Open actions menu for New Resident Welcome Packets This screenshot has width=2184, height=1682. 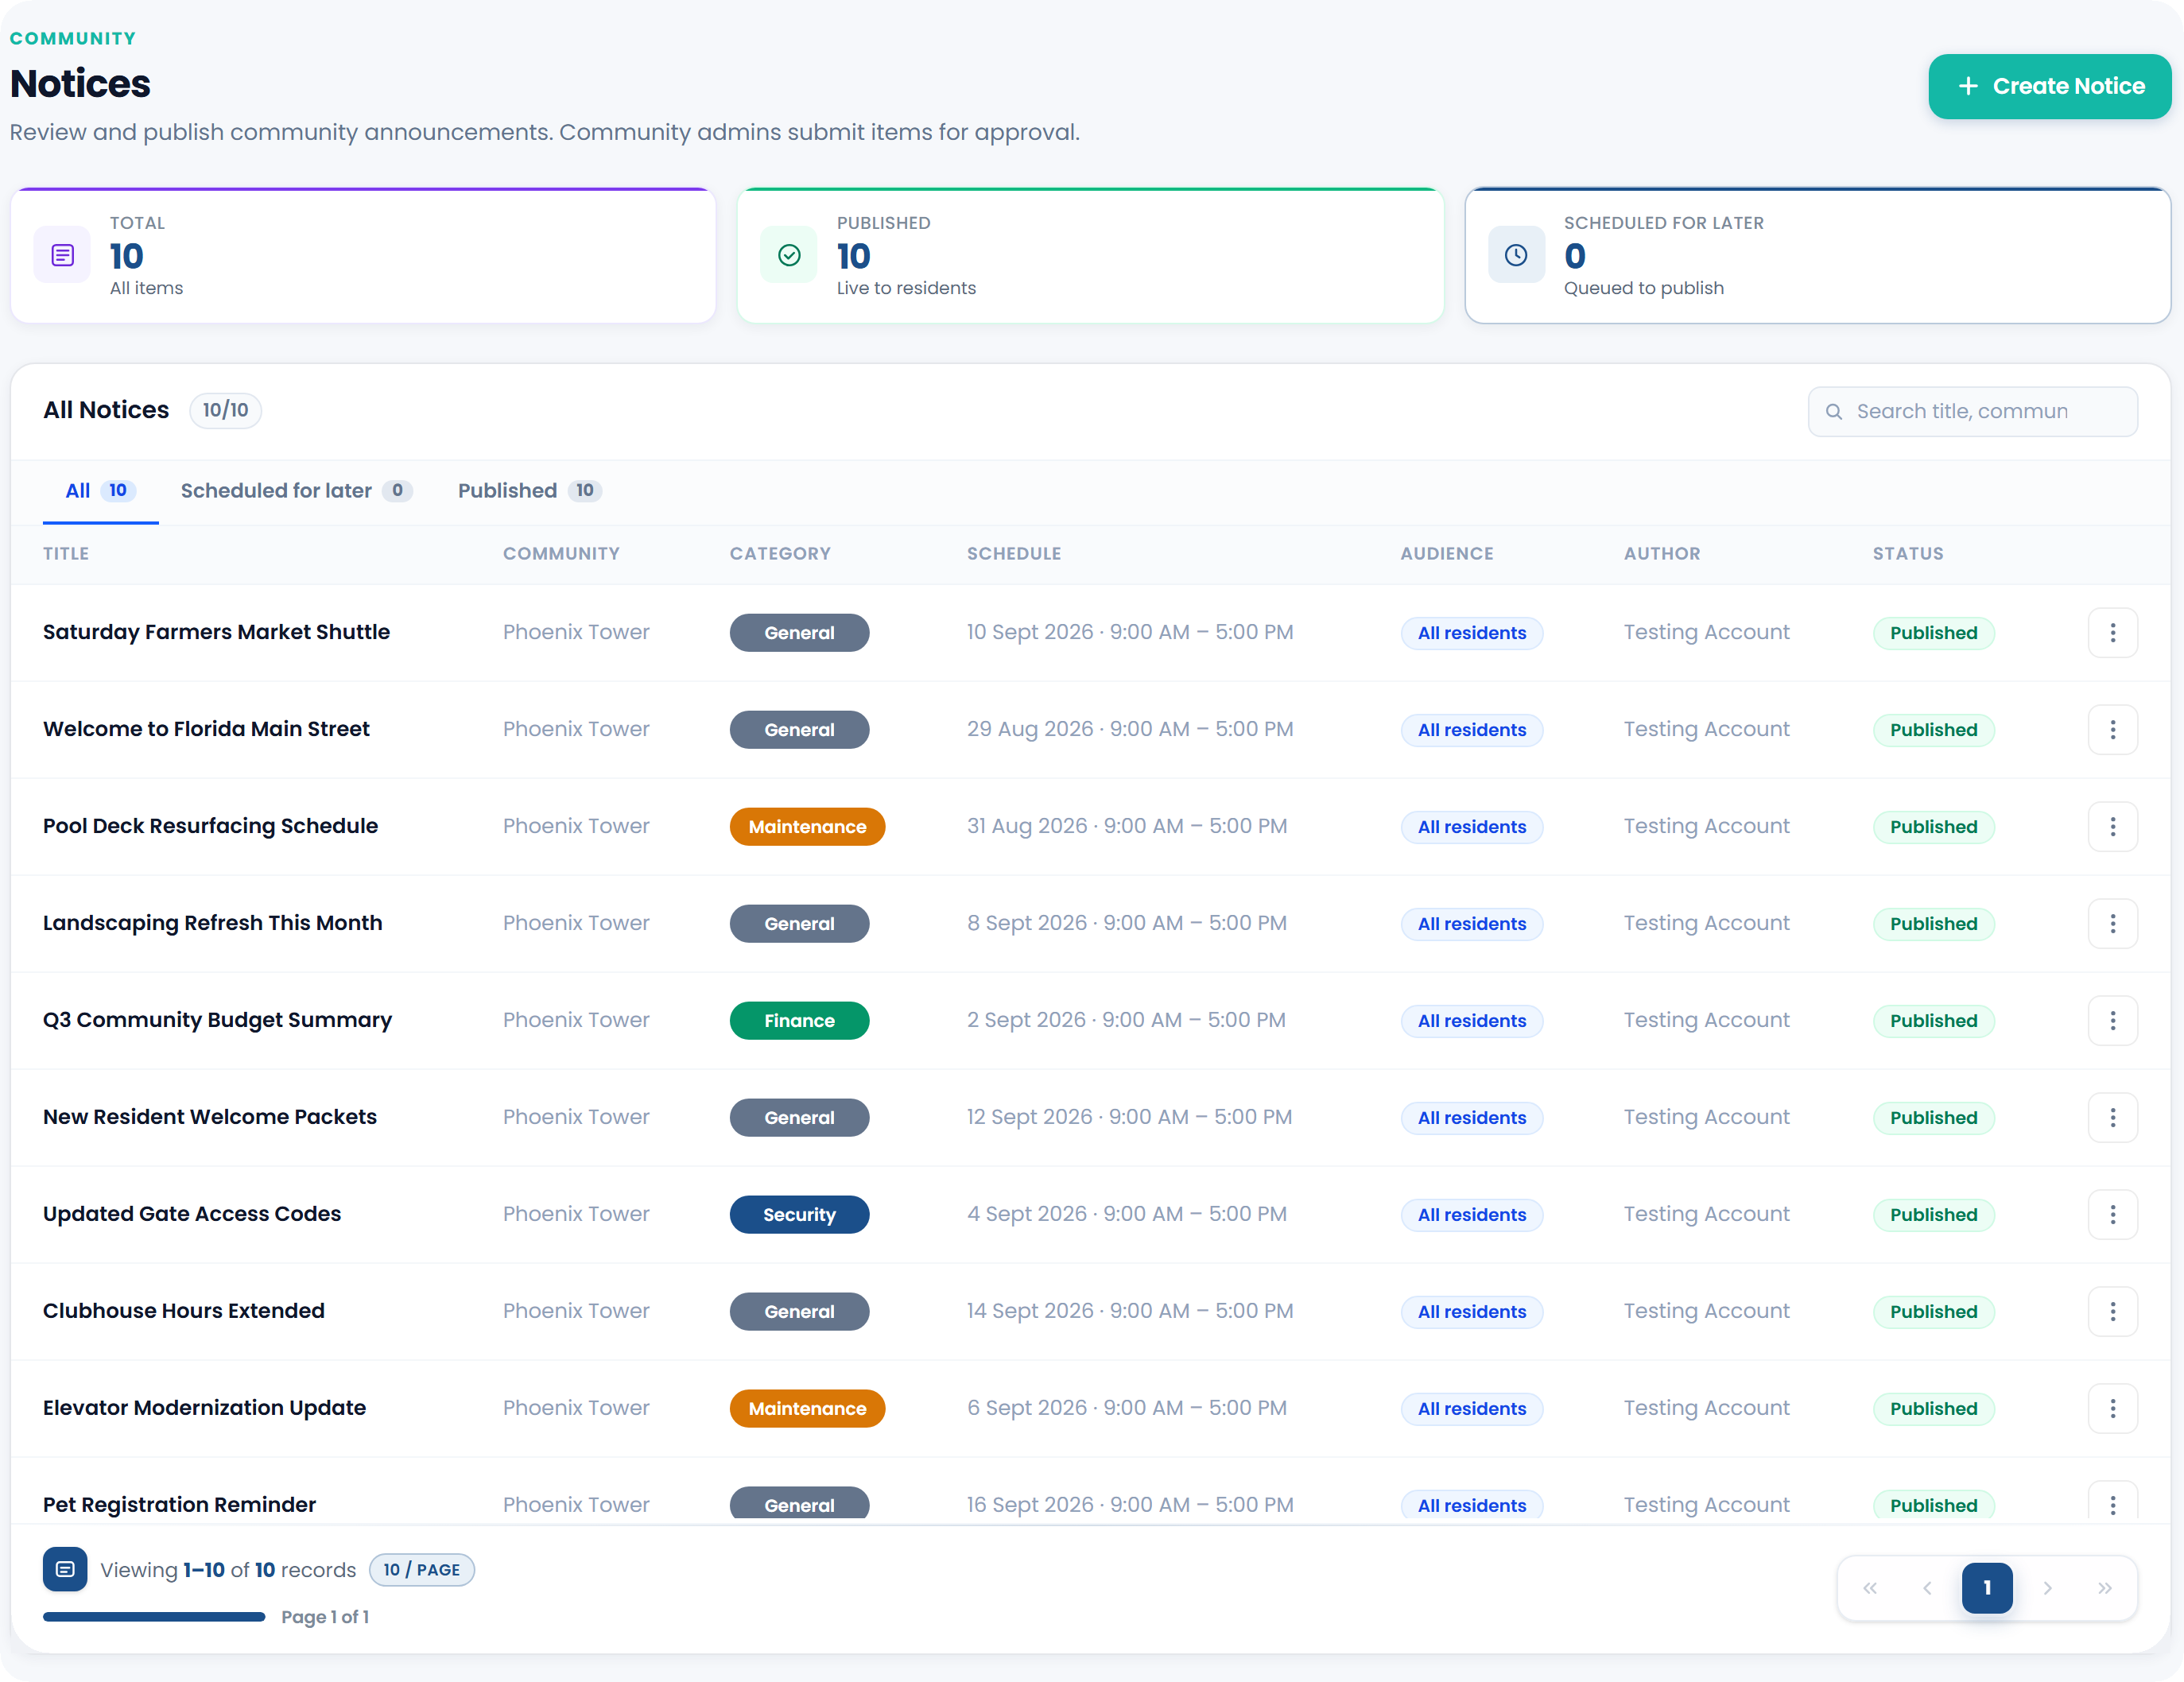pyautogui.click(x=2112, y=1118)
